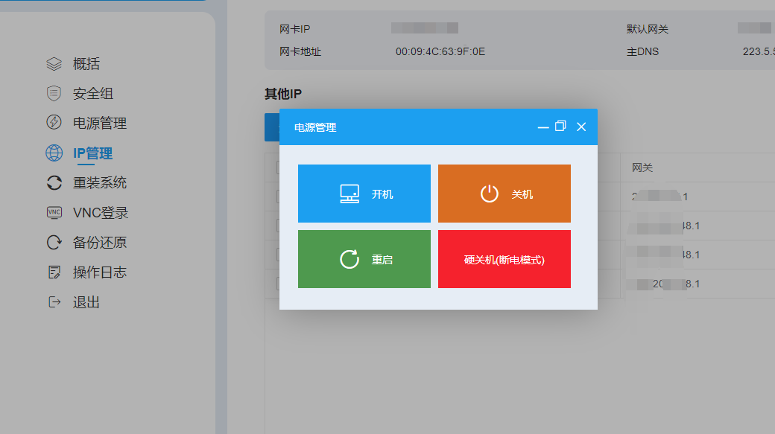The image size is (775, 434).
Task: Click the 电源管理 lightning bolt icon
Action: pos(54,123)
